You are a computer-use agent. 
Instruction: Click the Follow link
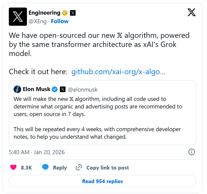tap(60, 21)
